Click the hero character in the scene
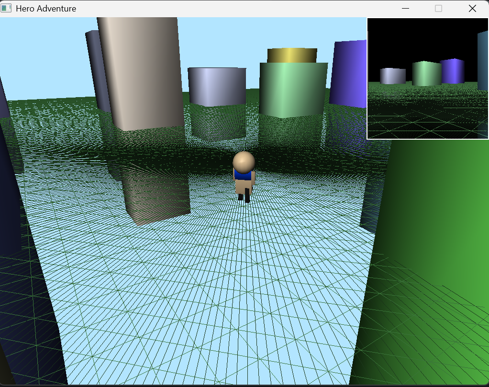Screen dimensions: 489x387 (x=244, y=172)
